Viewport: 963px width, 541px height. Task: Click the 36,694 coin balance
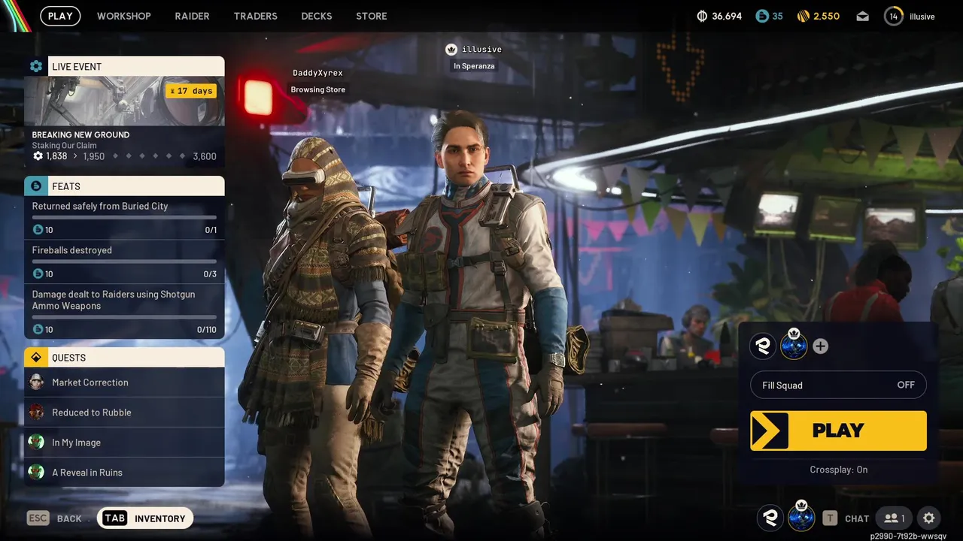click(727, 16)
